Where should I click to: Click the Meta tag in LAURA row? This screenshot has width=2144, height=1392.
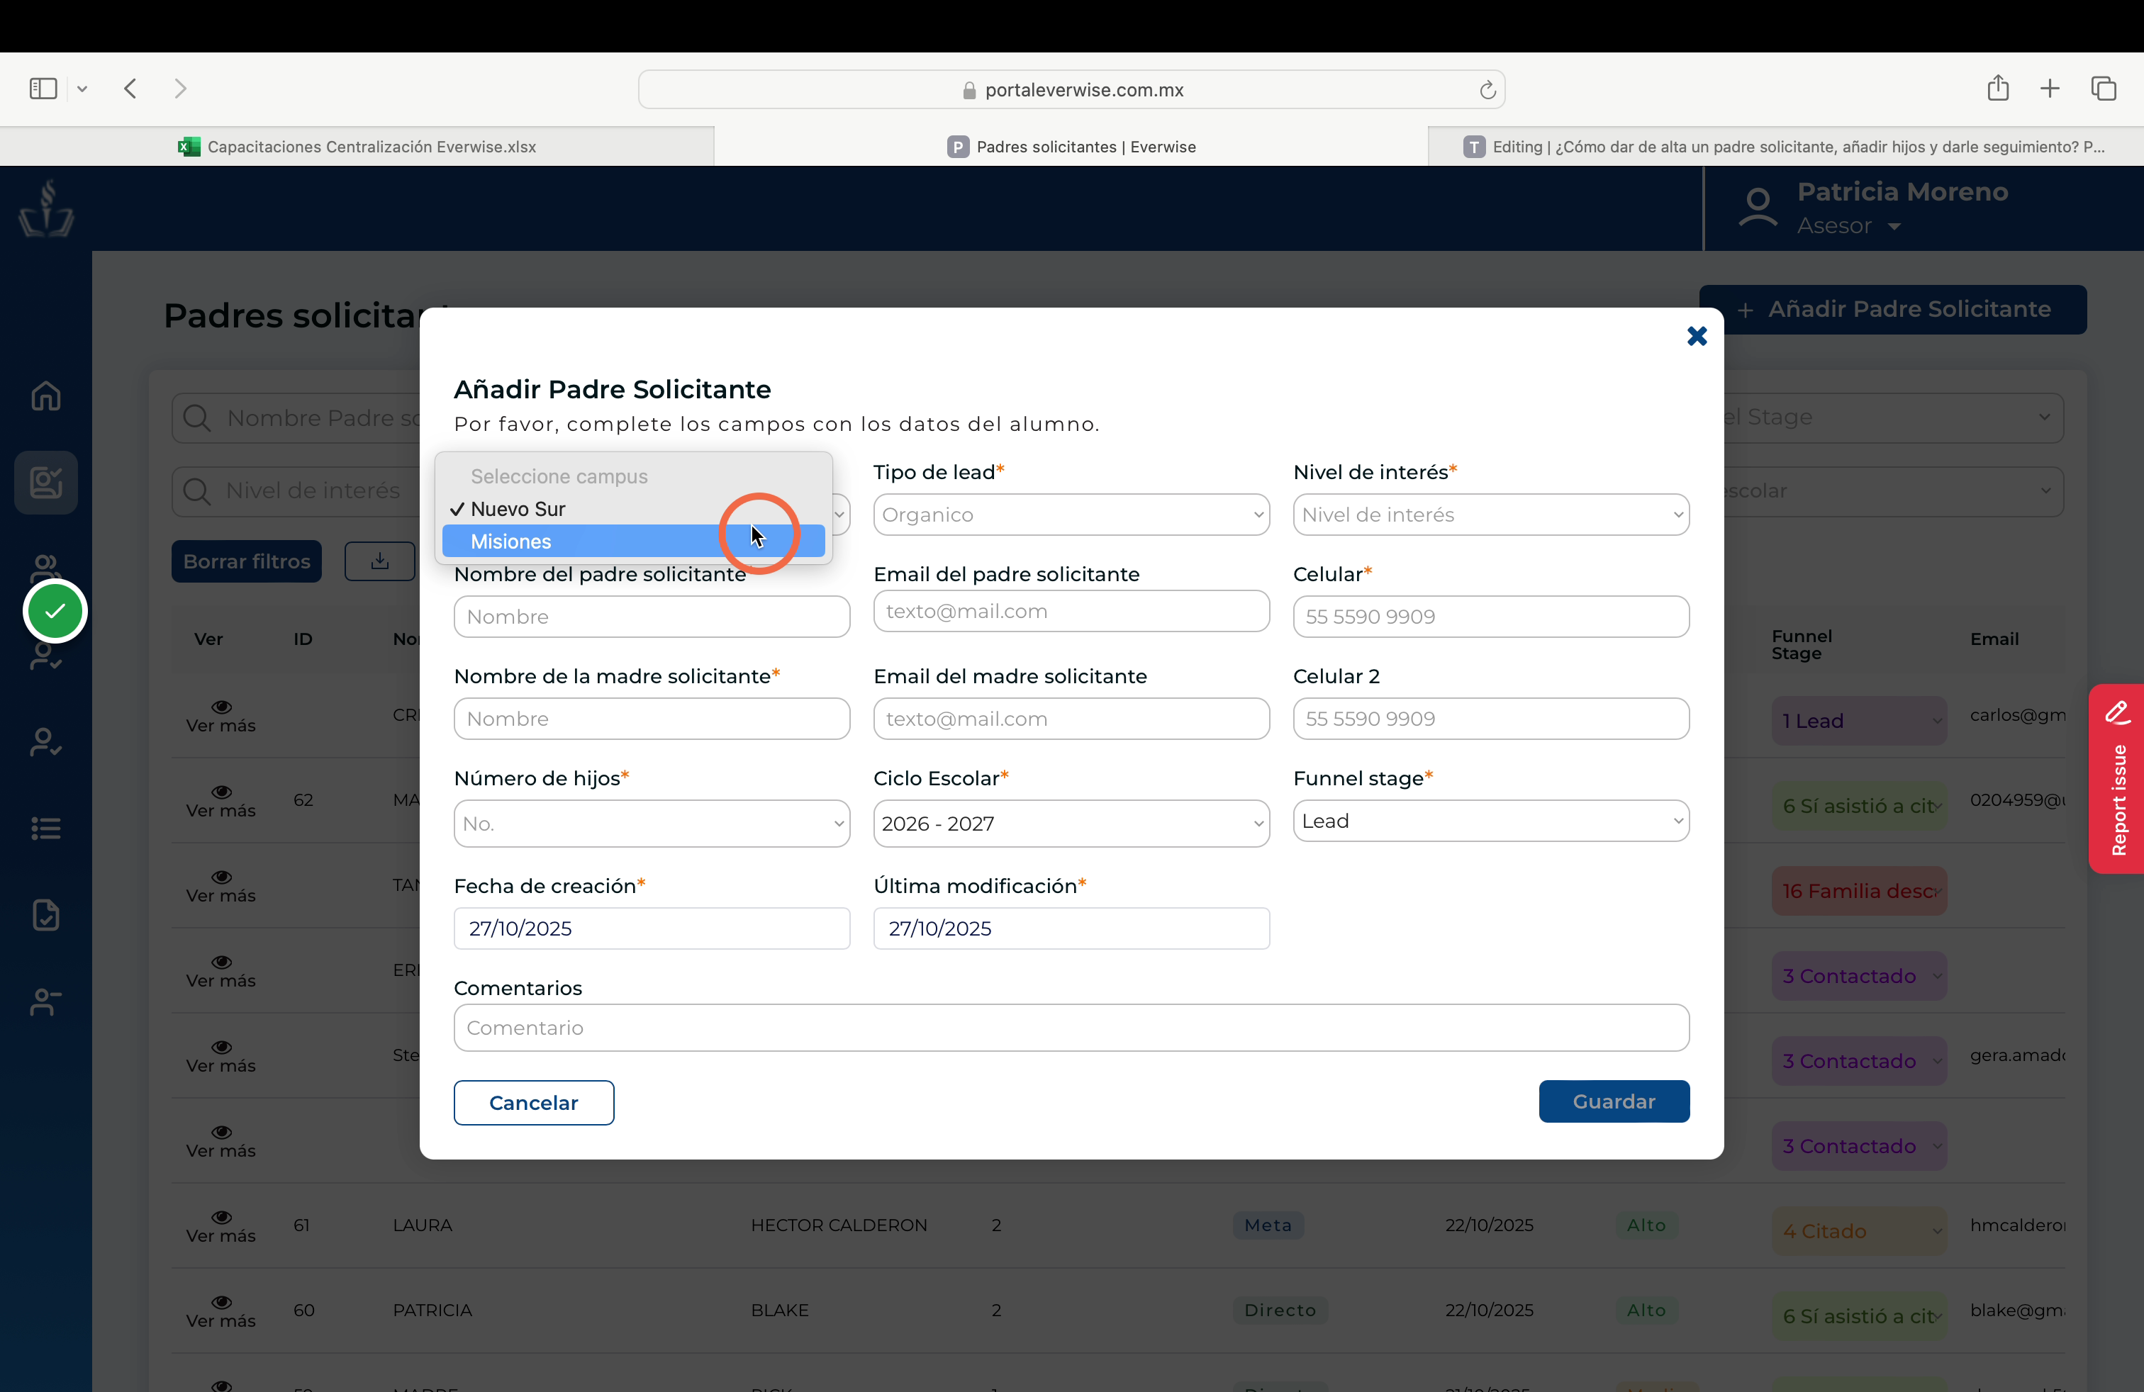click(1268, 1225)
